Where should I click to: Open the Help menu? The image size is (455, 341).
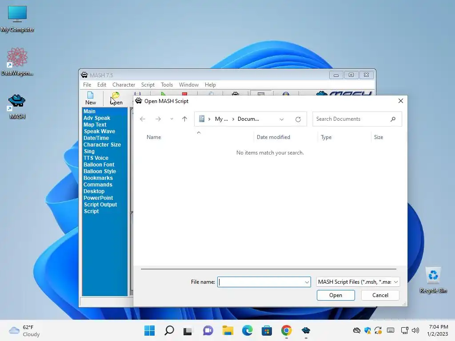coord(210,85)
